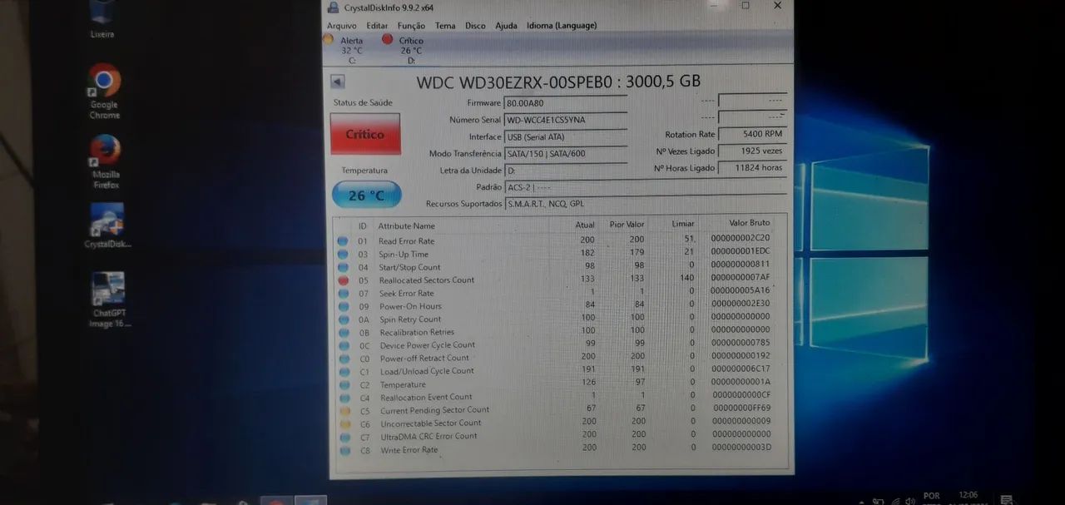Image resolution: width=1065 pixels, height=505 pixels.
Task: Click red status icon for Reallocated Sectors Count
Action: coord(343,280)
